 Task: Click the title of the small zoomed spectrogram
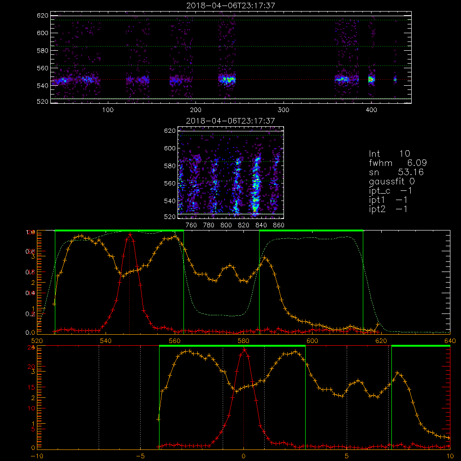[x=230, y=121]
